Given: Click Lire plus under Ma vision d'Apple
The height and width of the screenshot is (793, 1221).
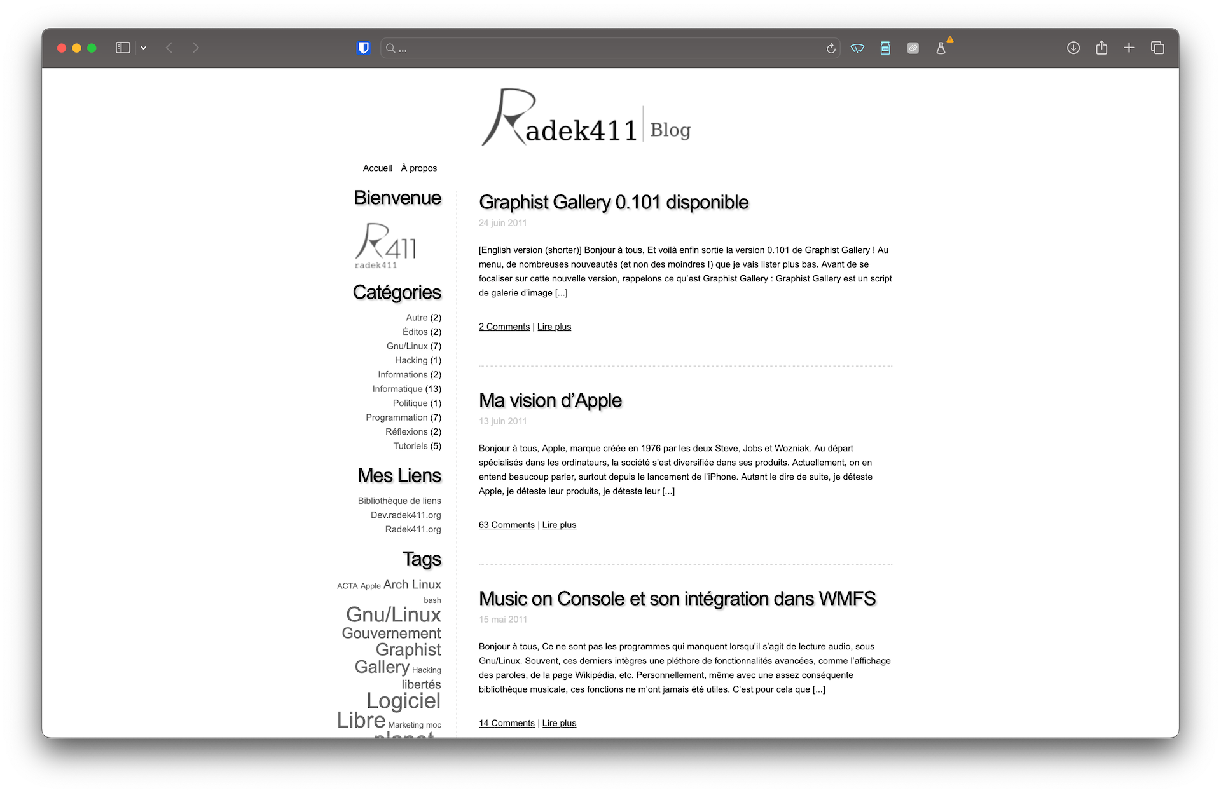Looking at the screenshot, I should (559, 525).
